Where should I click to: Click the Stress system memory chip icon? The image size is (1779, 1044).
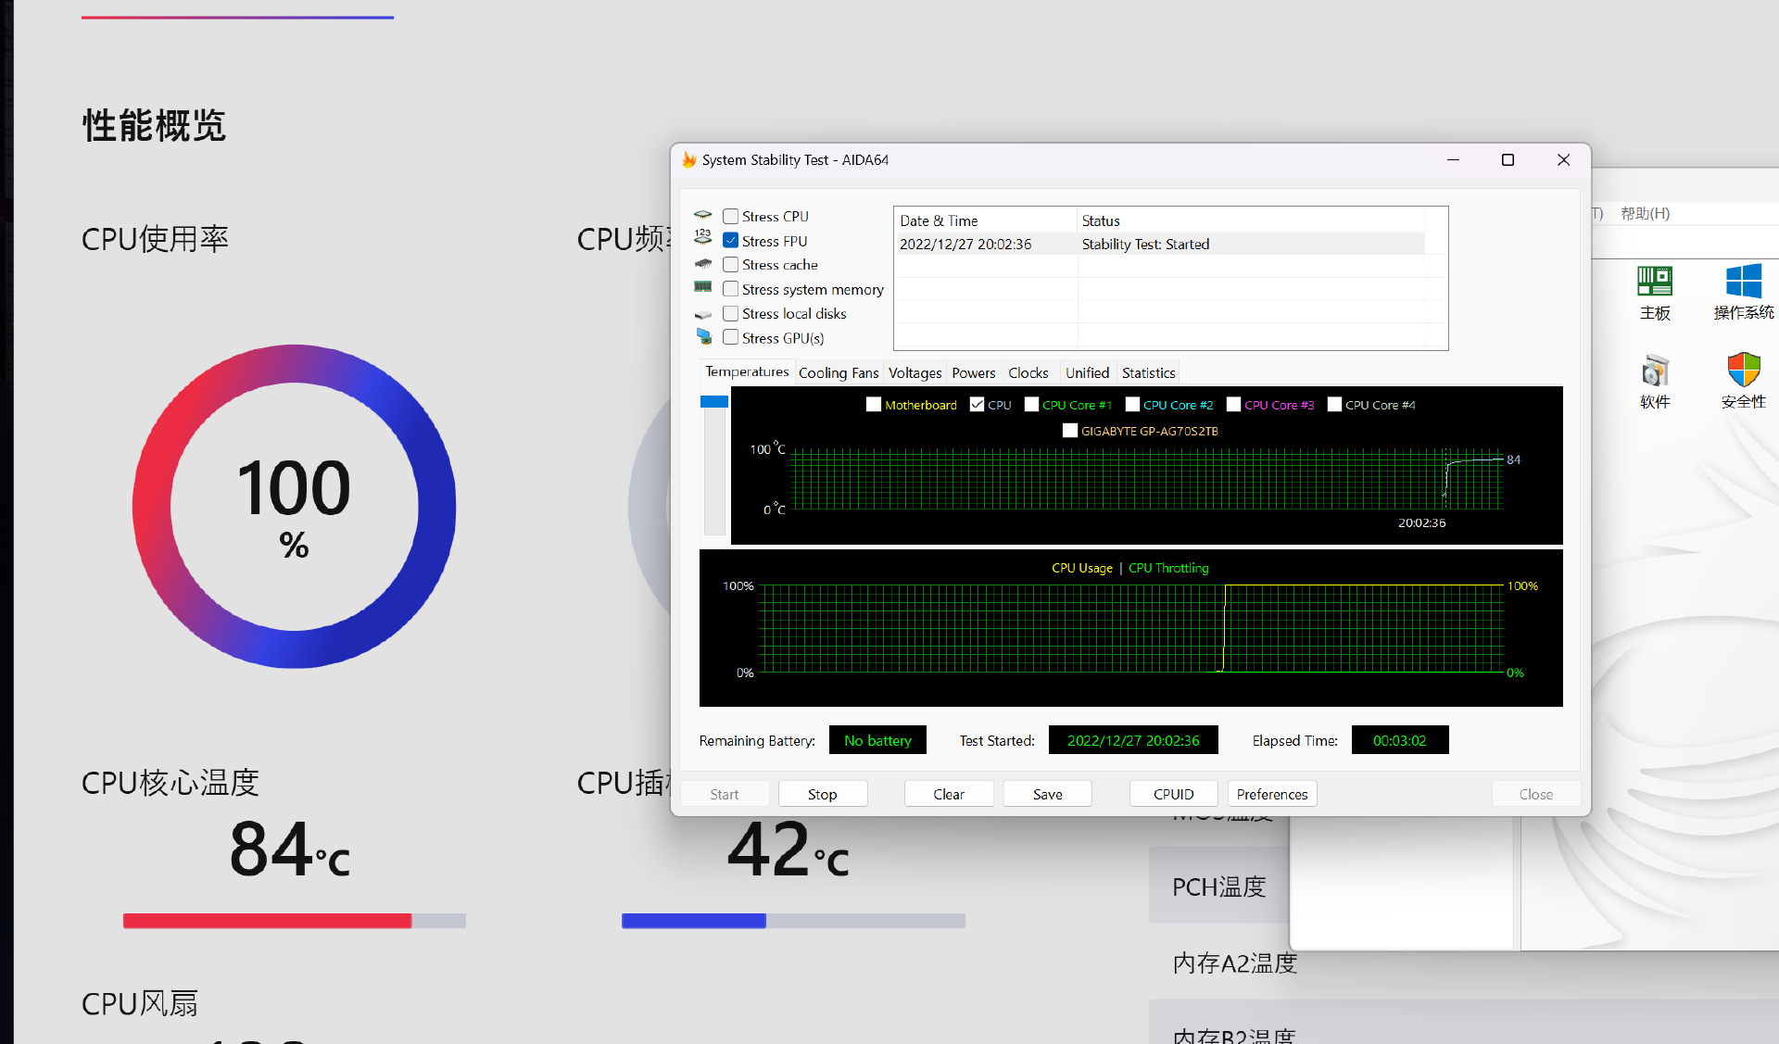(x=703, y=288)
